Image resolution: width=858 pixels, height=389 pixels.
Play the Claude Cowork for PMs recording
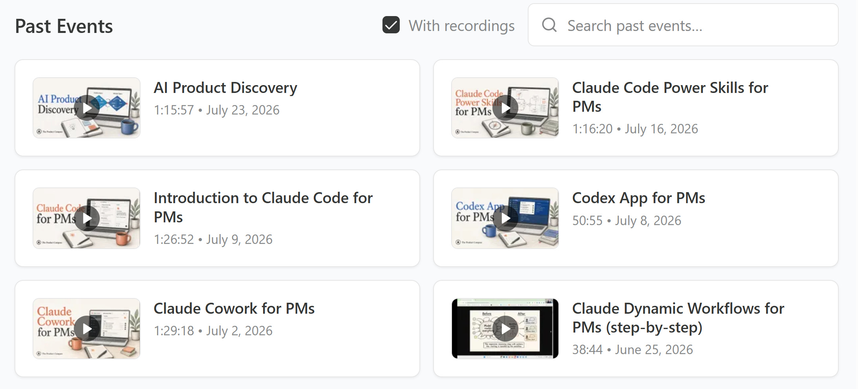87,329
